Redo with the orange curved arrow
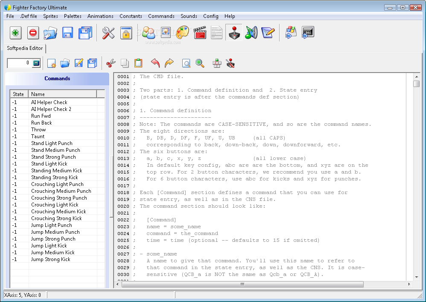Image resolution: width=426 pixels, height=302 pixels. point(169,63)
